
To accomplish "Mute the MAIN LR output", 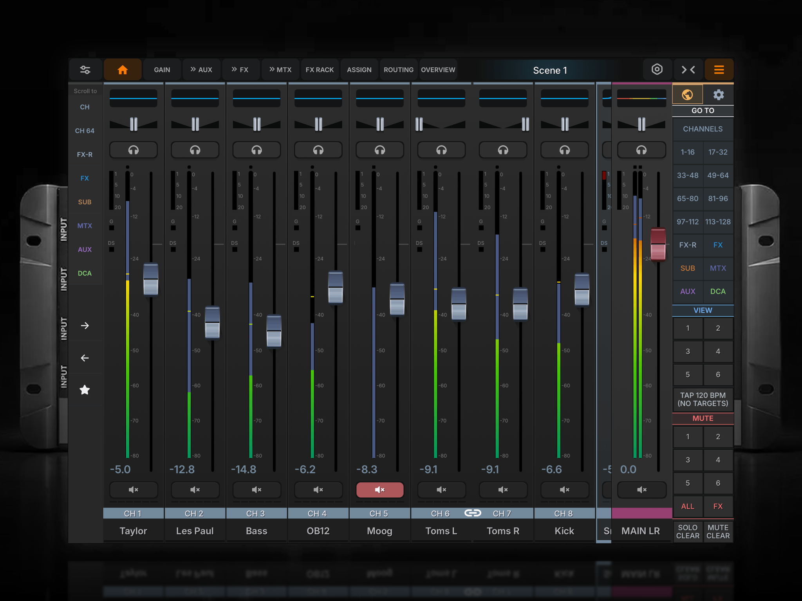I will coord(641,489).
